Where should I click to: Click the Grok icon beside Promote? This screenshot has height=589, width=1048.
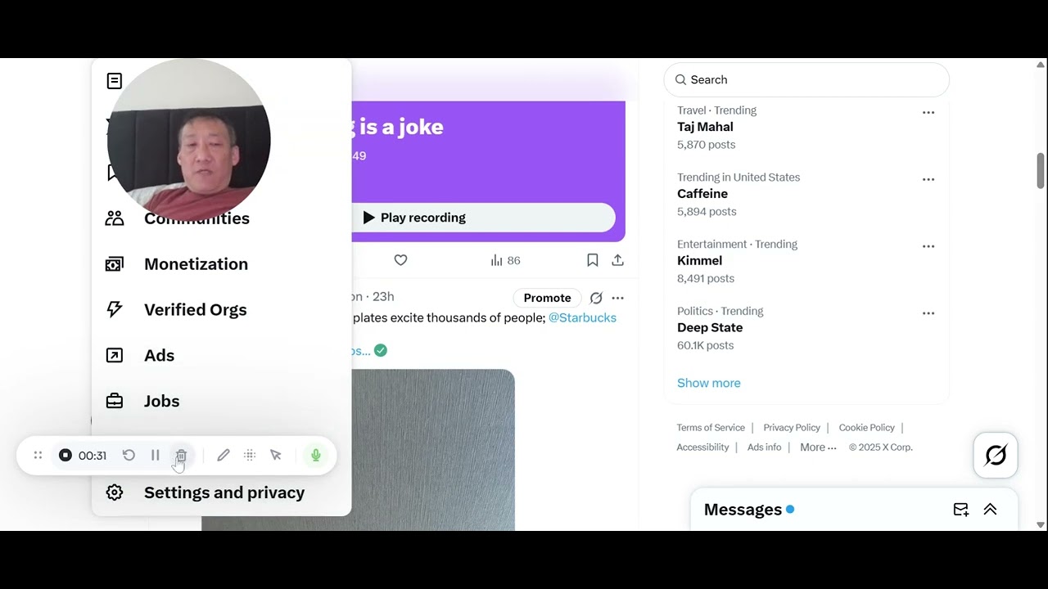[x=596, y=298]
